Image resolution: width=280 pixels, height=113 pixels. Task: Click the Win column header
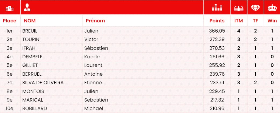272,21
